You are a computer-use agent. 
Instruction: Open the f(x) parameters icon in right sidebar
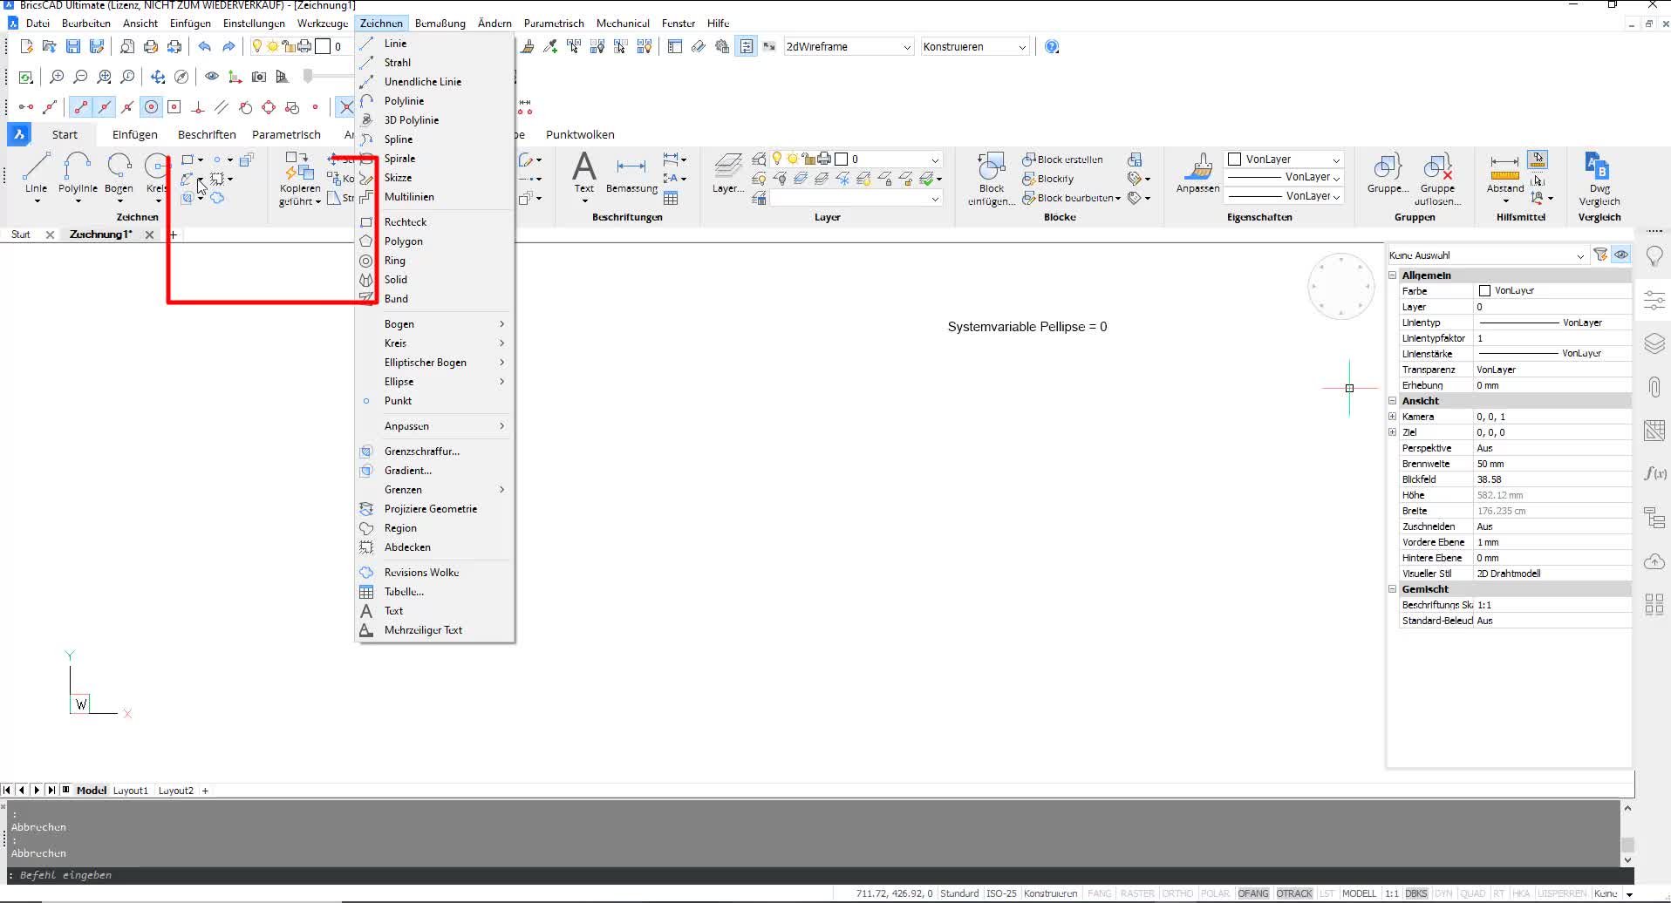point(1654,473)
